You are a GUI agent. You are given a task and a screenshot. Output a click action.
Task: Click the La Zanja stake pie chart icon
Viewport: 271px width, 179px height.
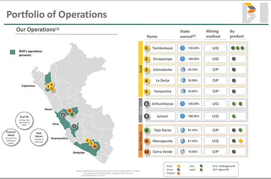183,80
